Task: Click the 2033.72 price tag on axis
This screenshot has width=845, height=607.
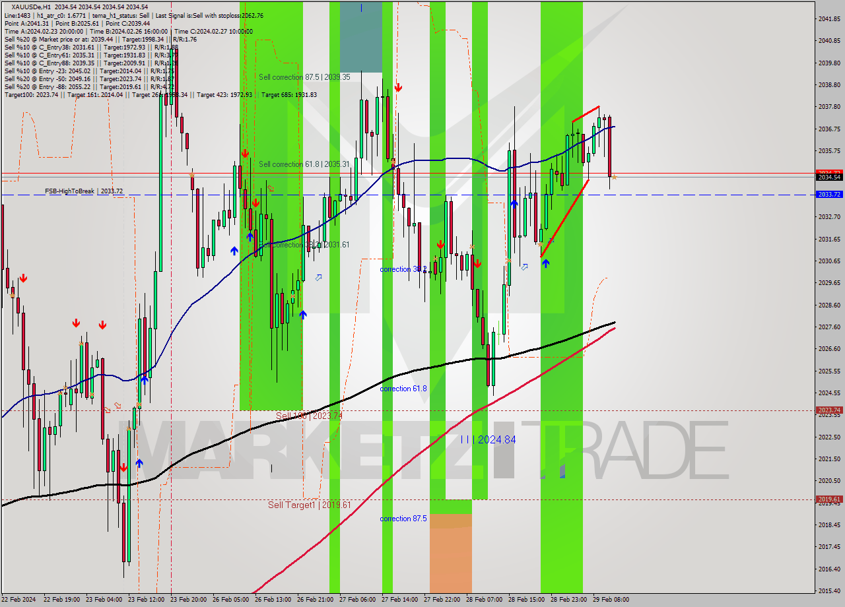Action: coord(828,195)
